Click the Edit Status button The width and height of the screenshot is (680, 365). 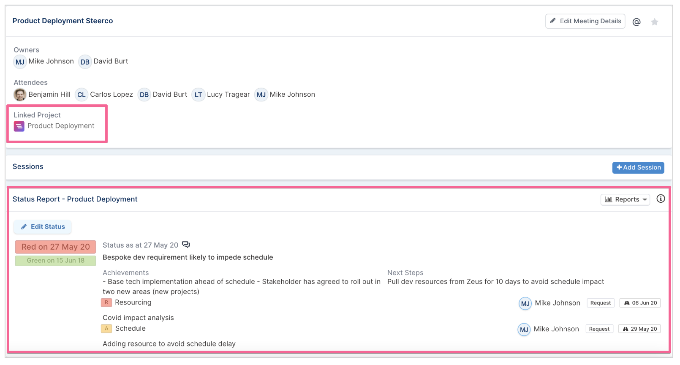(43, 227)
